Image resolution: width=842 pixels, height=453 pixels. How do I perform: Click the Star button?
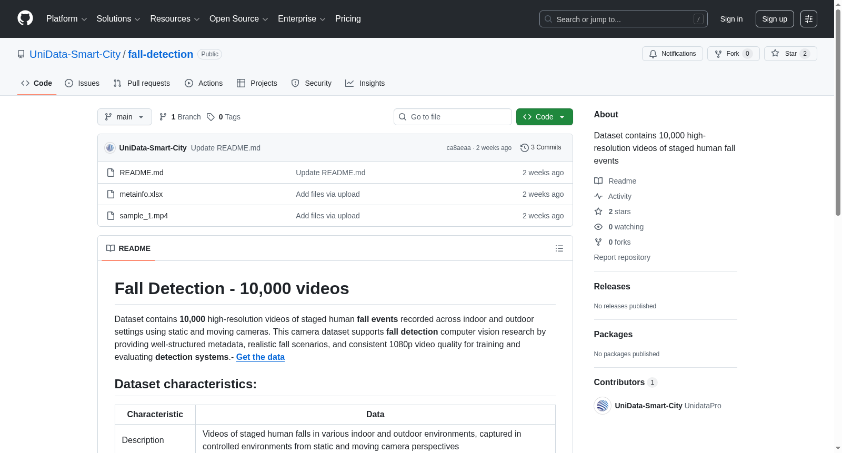tap(790, 54)
